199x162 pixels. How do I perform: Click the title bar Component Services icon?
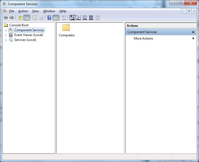[4, 4]
